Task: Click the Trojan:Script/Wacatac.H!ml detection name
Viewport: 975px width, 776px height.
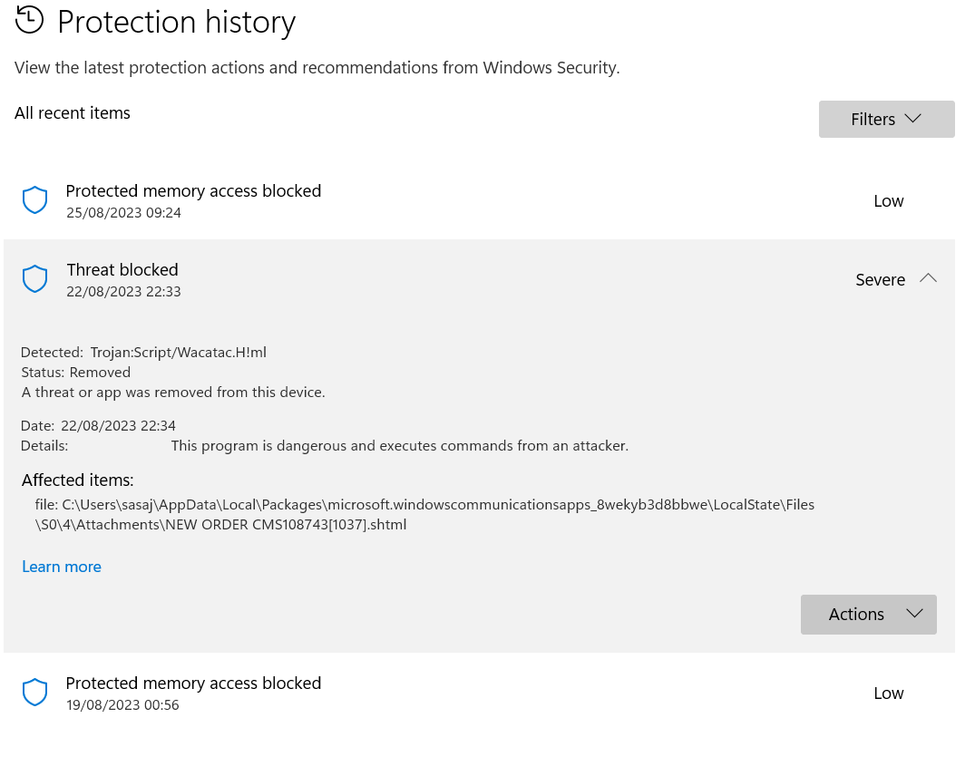Action: pyautogui.click(x=179, y=353)
